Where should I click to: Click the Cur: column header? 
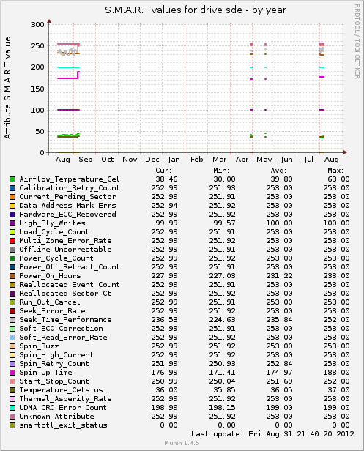[x=163, y=171]
